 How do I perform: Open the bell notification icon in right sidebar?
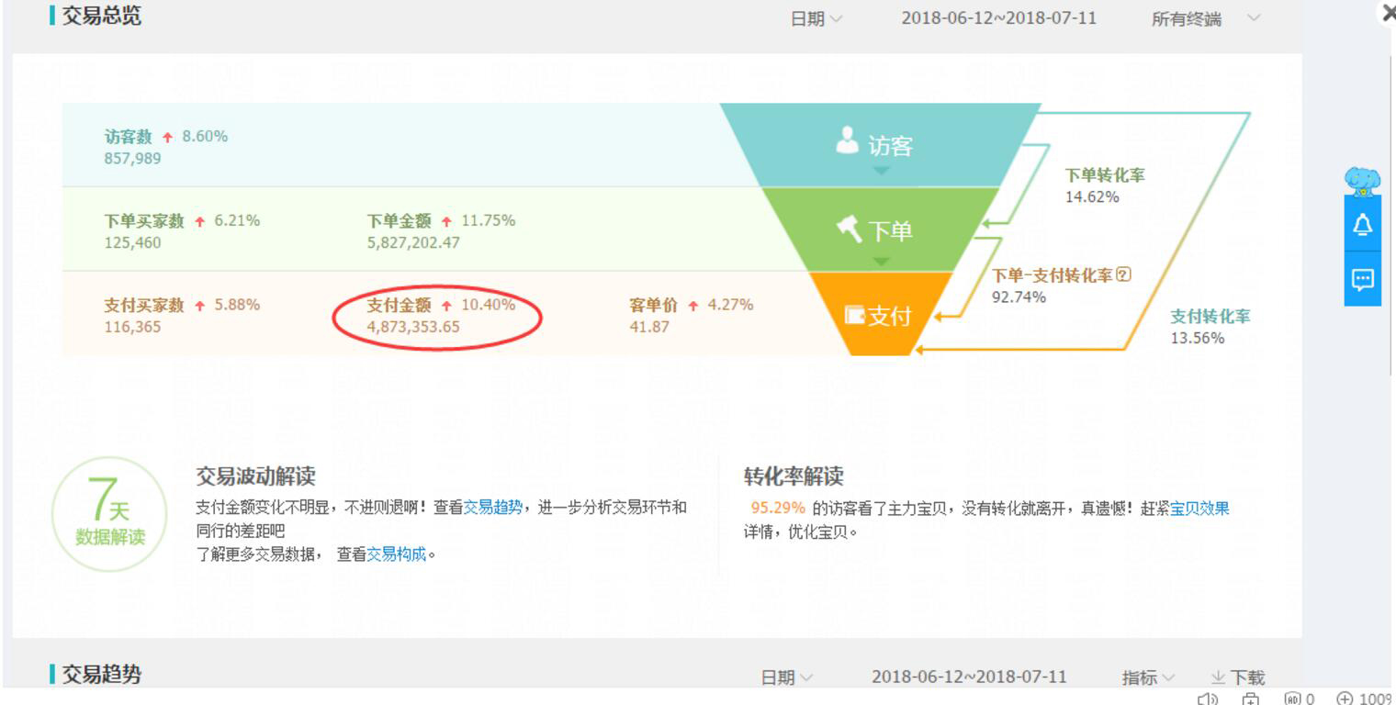1364,224
